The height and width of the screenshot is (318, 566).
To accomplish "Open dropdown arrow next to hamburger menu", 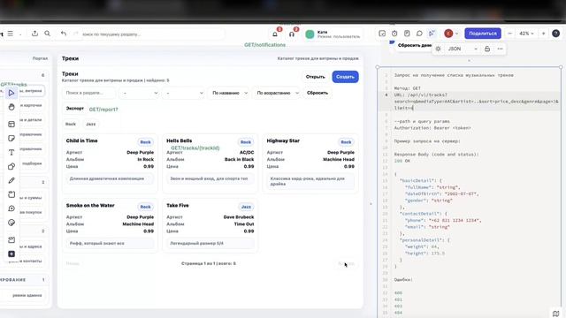I will [x=20, y=34].
